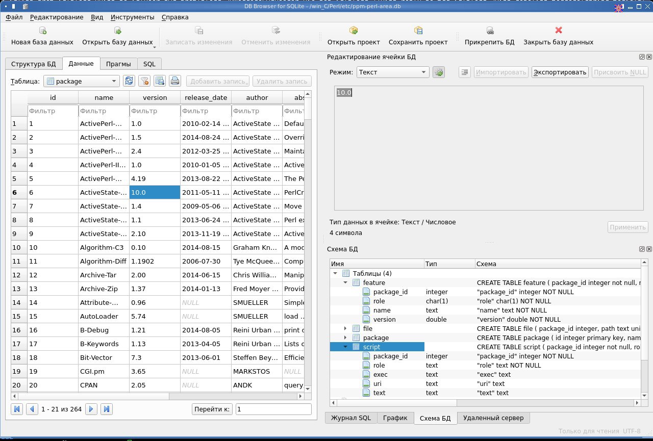Viewport: 653px width, 441px height.
Task: Click the Save Project toolbar icon
Action: (418, 31)
